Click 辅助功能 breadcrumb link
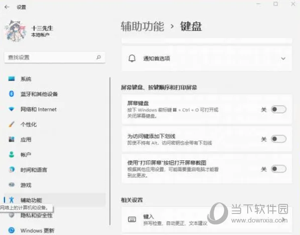This screenshot has height=235, width=300. click(142, 26)
